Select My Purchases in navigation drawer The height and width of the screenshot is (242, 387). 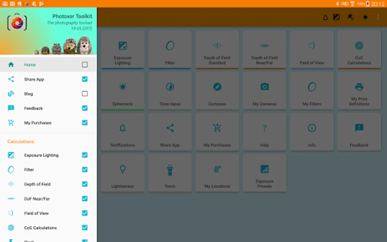tap(48, 123)
